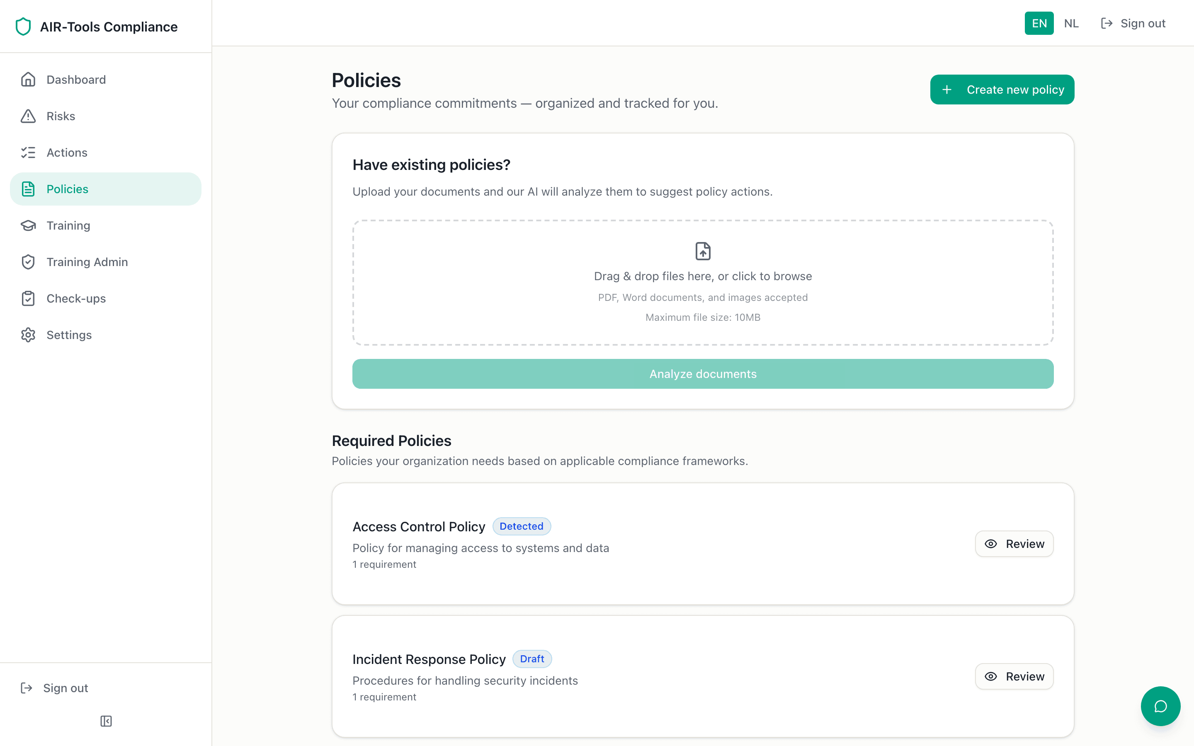
Task: Select the Risks warning icon in sidebar
Action: coord(28,116)
